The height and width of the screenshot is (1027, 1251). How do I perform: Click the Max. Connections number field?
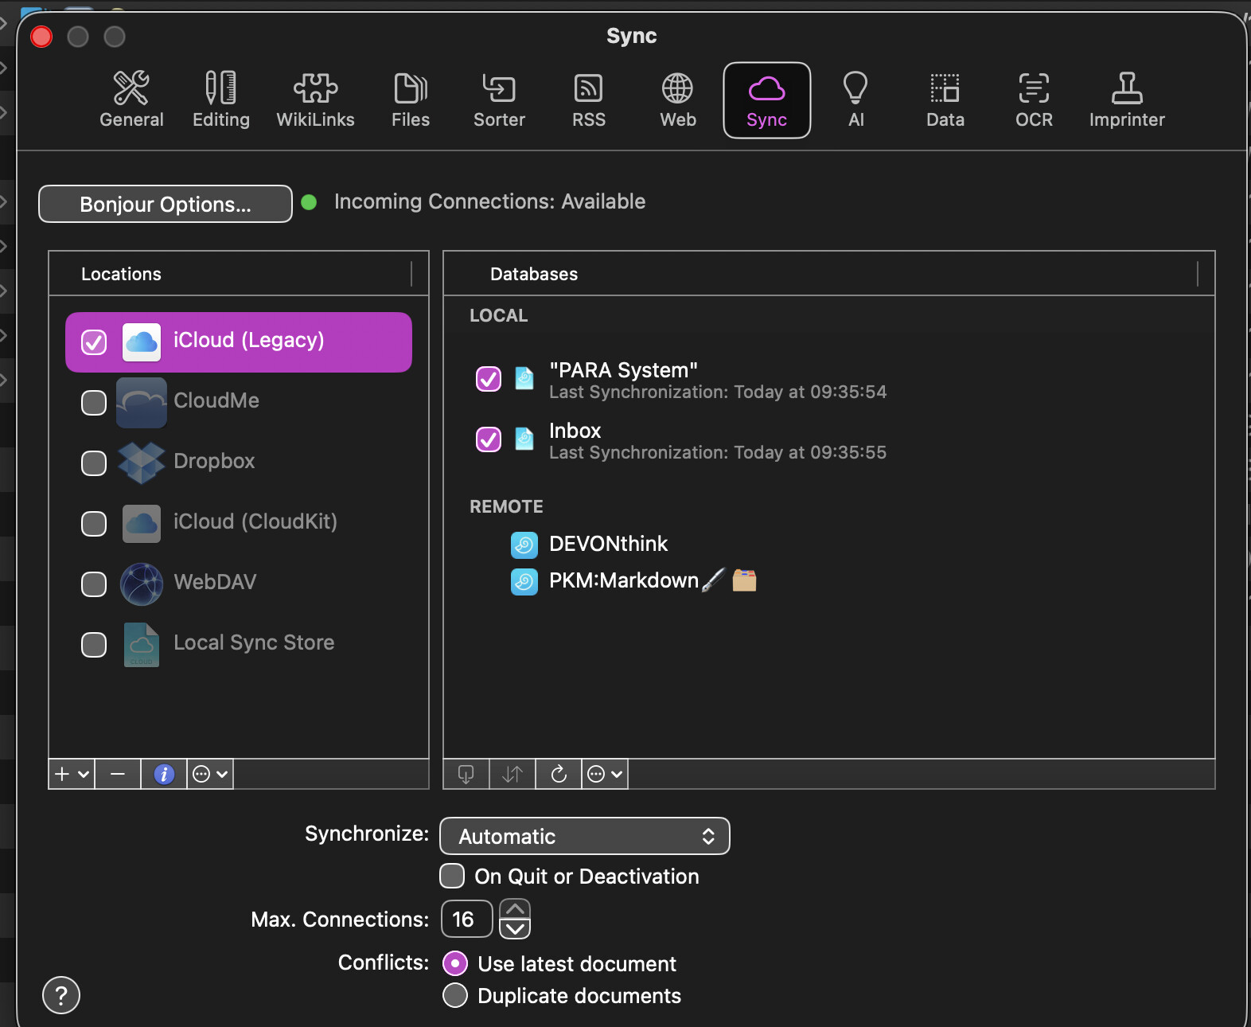[466, 920]
